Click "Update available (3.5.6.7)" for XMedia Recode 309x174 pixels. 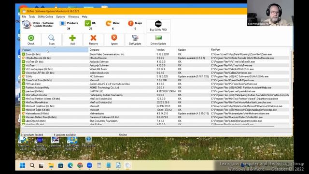[x=191, y=58]
